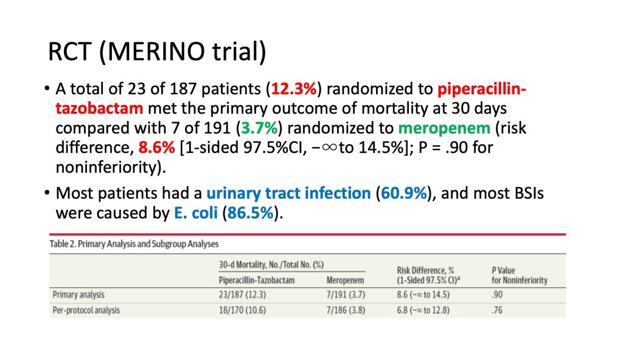Click the blue "urinary tract infection" text
623x350 pixels.
point(288,194)
